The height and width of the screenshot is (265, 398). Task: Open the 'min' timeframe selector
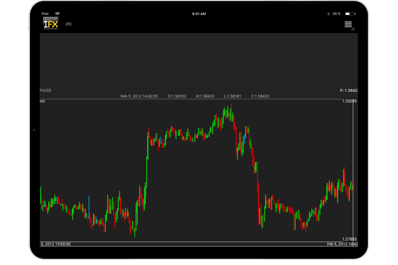[x=42, y=101]
